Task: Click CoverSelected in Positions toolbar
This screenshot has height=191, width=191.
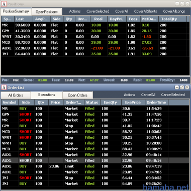Action: coord(98,11)
